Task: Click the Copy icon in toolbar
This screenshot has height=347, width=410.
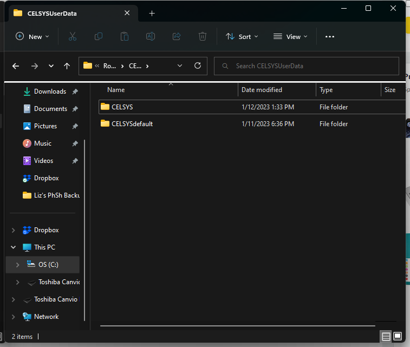Action: pyautogui.click(x=99, y=36)
